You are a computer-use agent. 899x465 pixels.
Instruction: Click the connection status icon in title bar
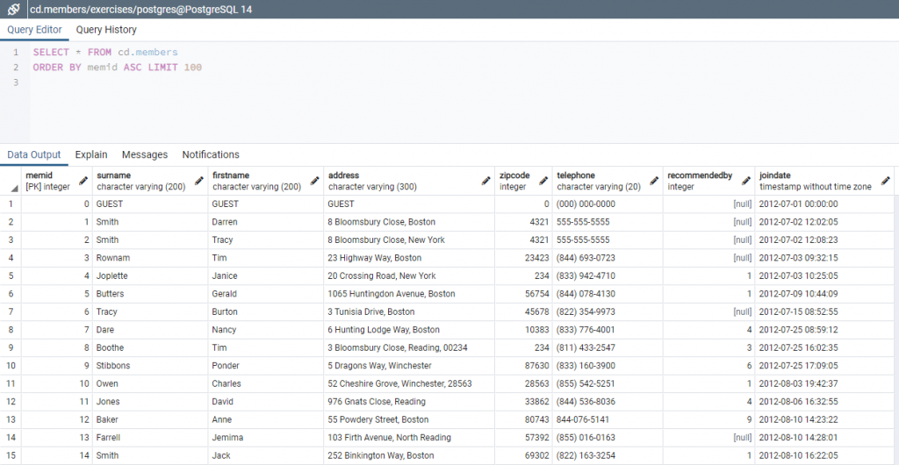[13, 9]
